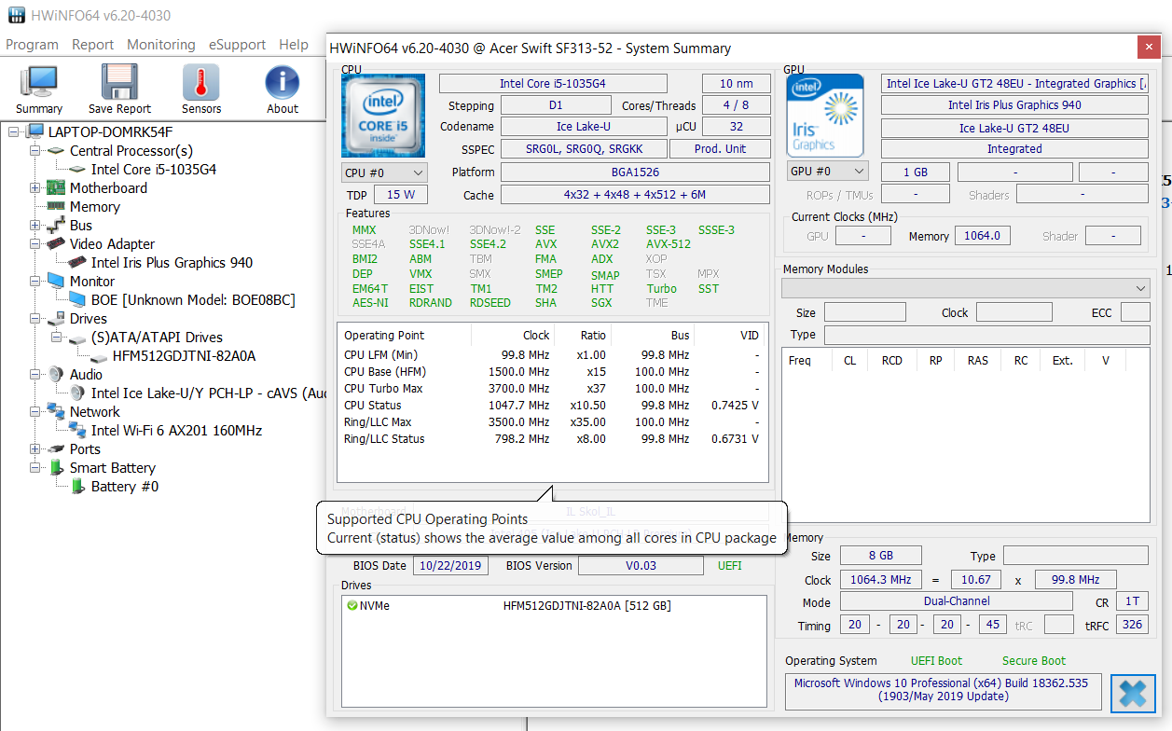This screenshot has height=731, width=1172.
Task: Collapse the Central Processor(s) node
Action: pyautogui.click(x=36, y=150)
